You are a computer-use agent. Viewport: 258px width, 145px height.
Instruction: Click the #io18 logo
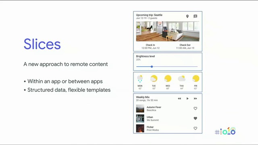[225, 131]
